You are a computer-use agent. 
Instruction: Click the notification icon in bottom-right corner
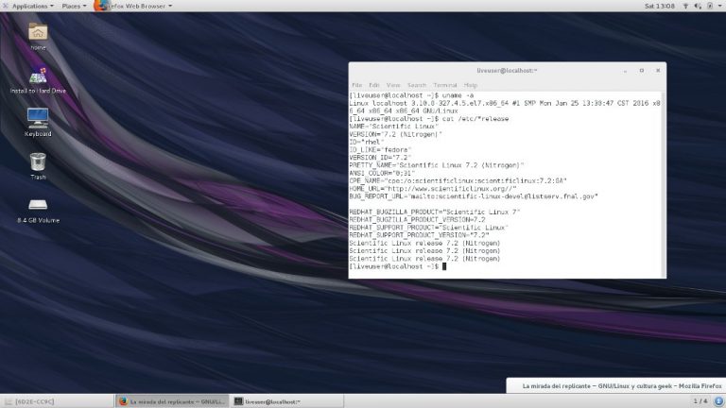pos(718,400)
